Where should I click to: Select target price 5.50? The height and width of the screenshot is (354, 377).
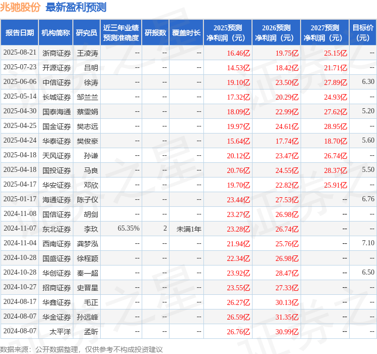[x=368, y=170]
